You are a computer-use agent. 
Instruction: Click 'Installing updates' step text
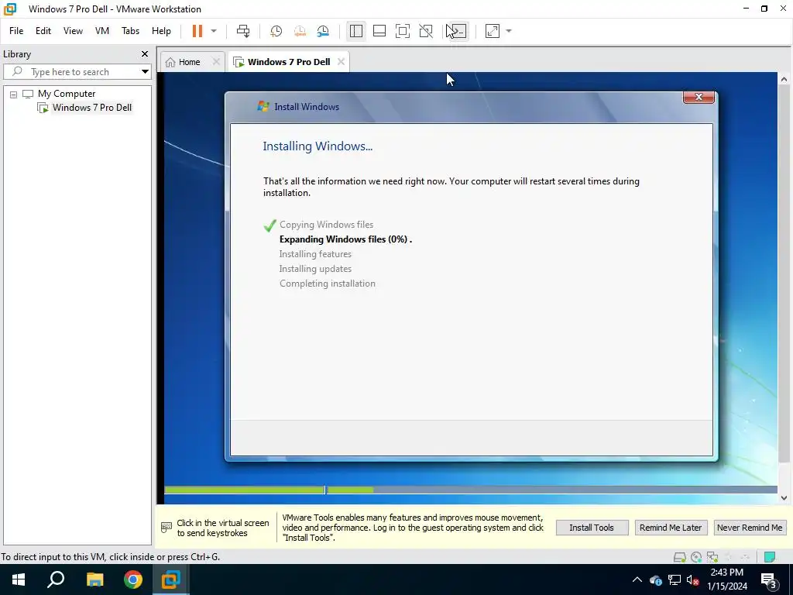point(315,269)
